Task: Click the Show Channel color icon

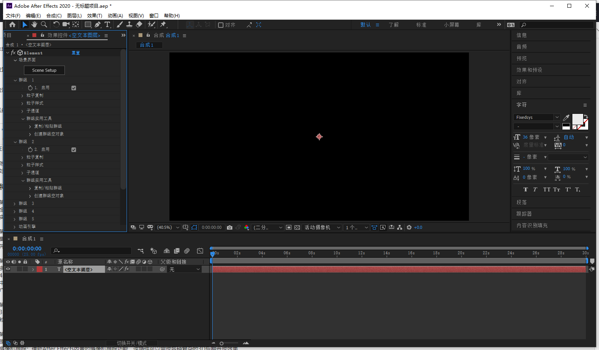Action: tap(246, 228)
